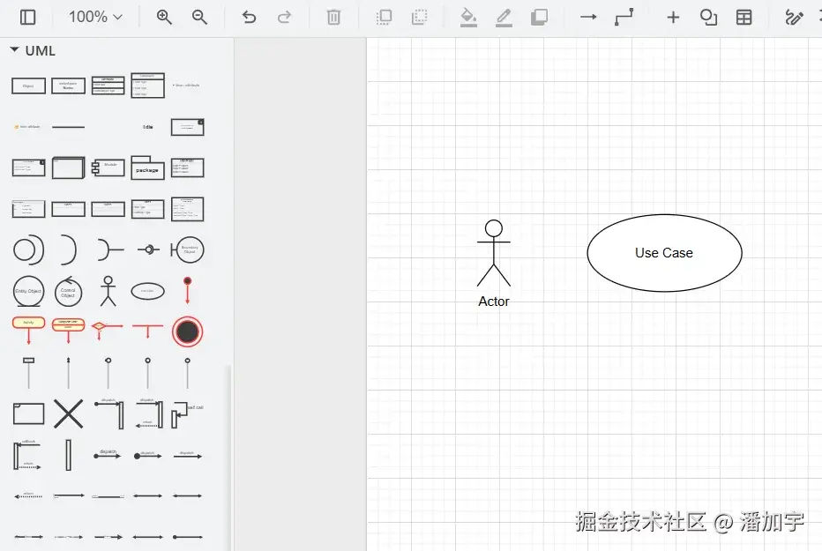Image resolution: width=822 pixels, height=551 pixels.
Task: Choose the callback with return shape
Action: (x=27, y=455)
